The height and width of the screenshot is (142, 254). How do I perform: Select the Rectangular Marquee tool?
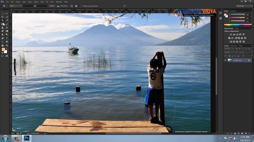(x=2, y=13)
